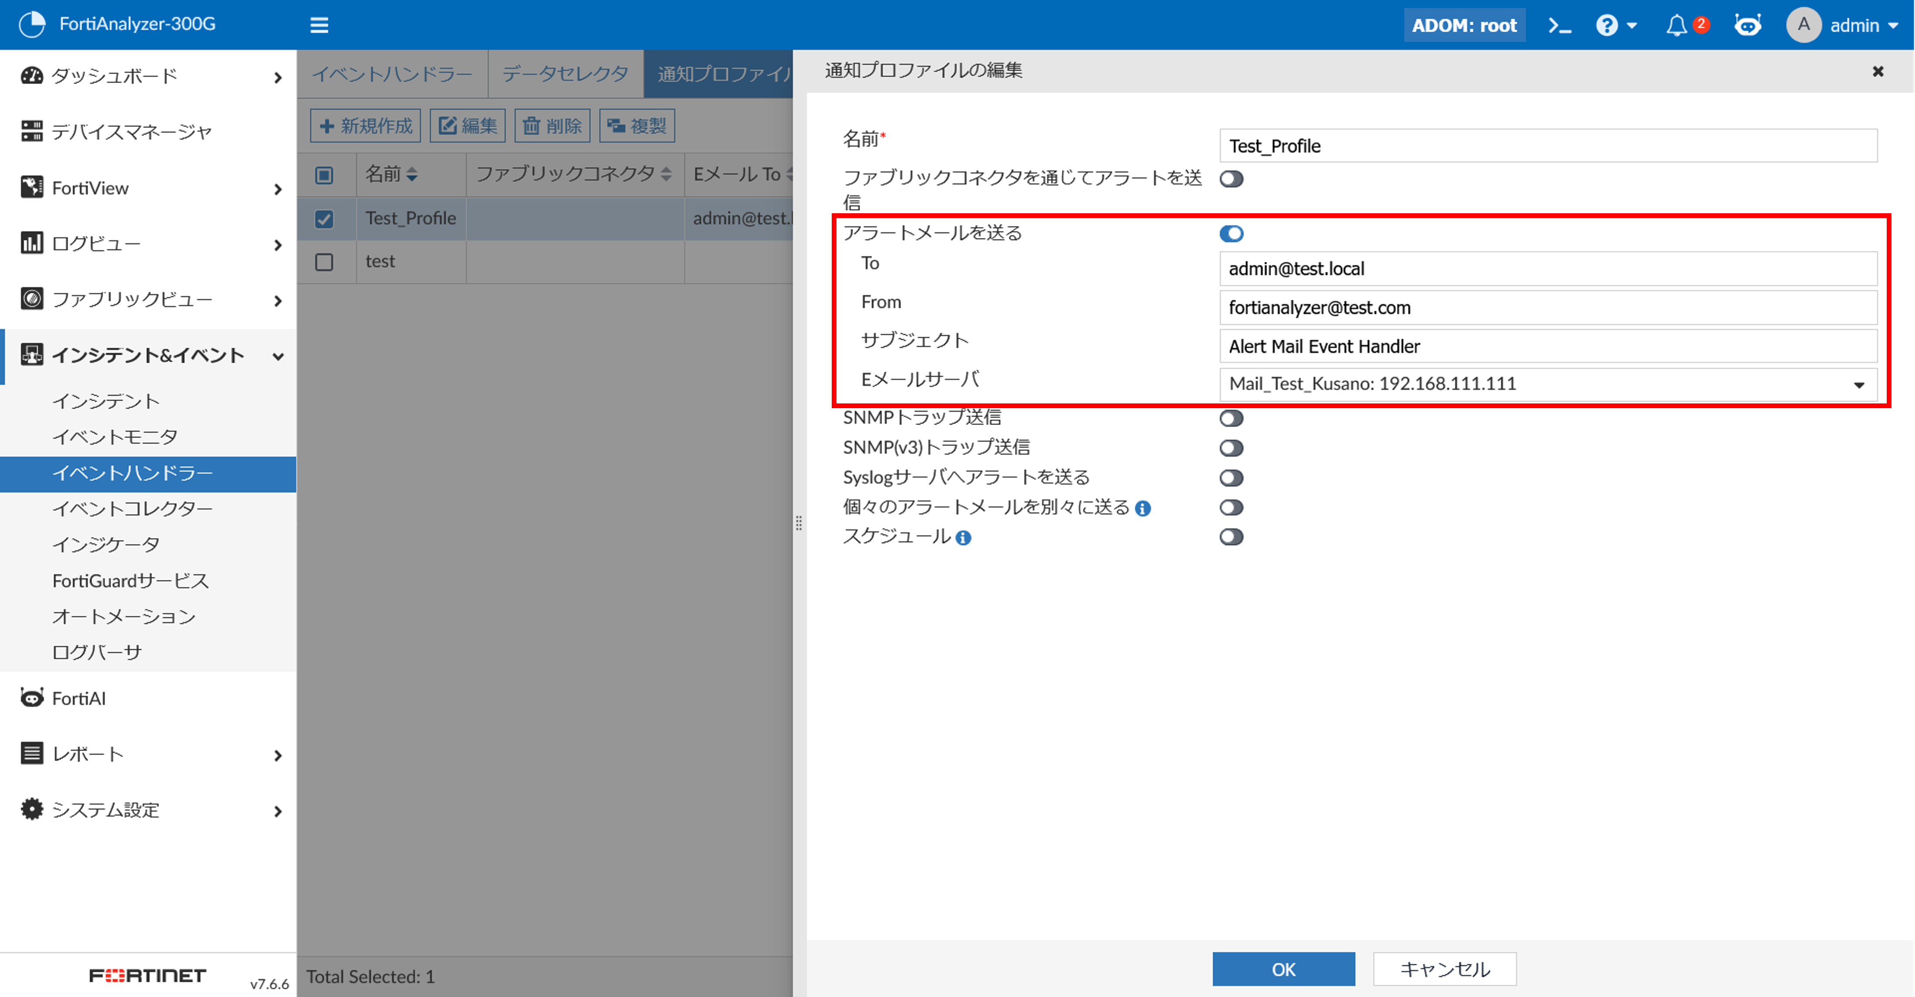Check the checkbox for test row
Viewport: 1915px width, 997px height.
(324, 262)
